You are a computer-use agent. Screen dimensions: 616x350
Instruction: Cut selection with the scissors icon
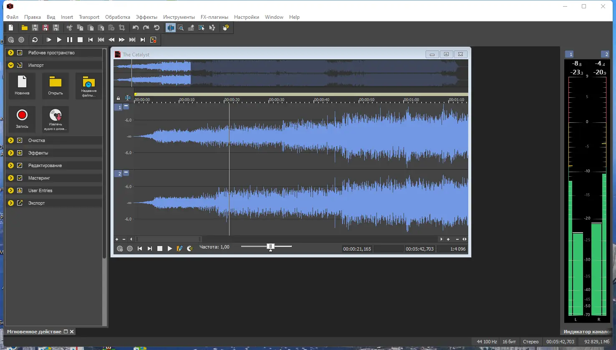[70, 28]
